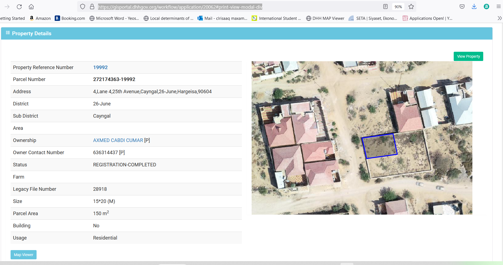Click the Property Details panel heading
The image size is (503, 265).
pyautogui.click(x=32, y=33)
